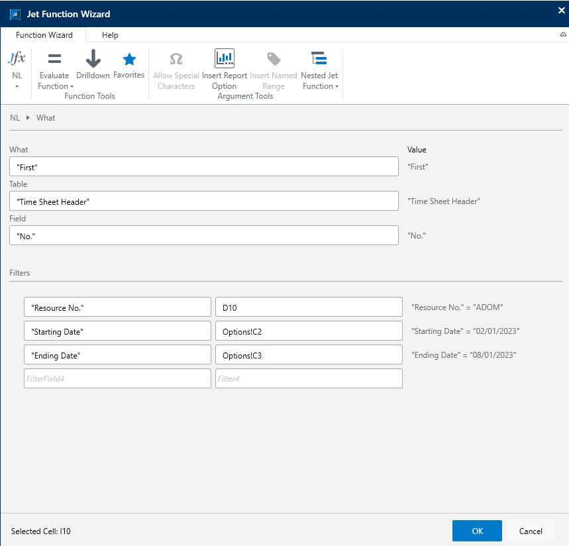
Task: Open the Nested Jet Function dropdown arrow
Action: [x=336, y=86]
